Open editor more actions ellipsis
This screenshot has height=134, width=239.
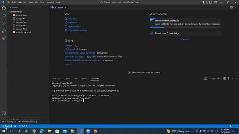(x=236, y=7)
